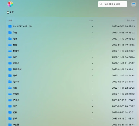Image resolution: width=139 pixels, height=126 pixels.
Task: Click the home icon in breadcrumb
Action: point(8,12)
